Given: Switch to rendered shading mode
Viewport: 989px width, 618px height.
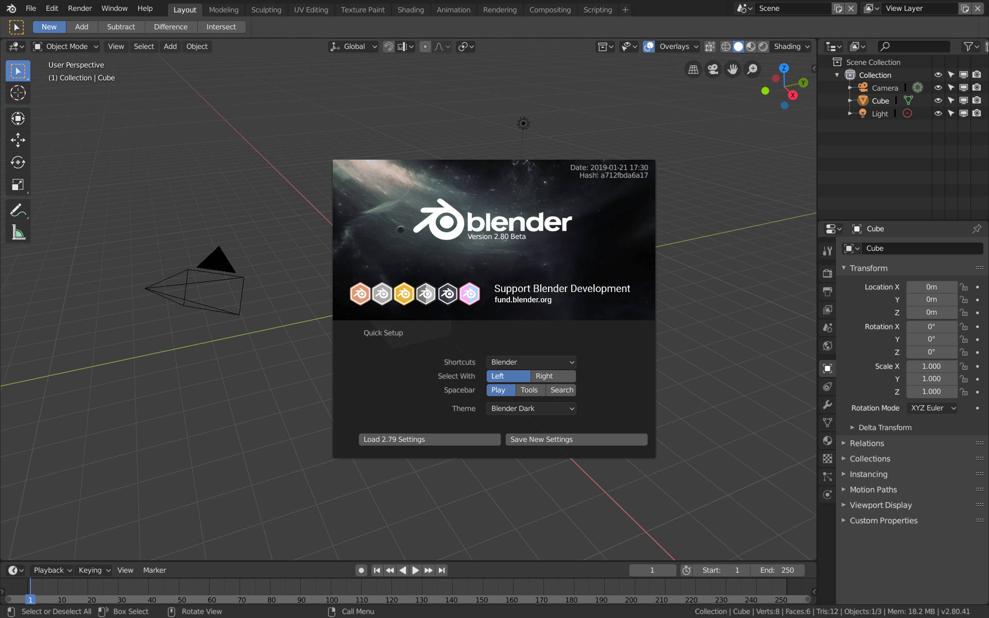Looking at the screenshot, I should click(763, 46).
